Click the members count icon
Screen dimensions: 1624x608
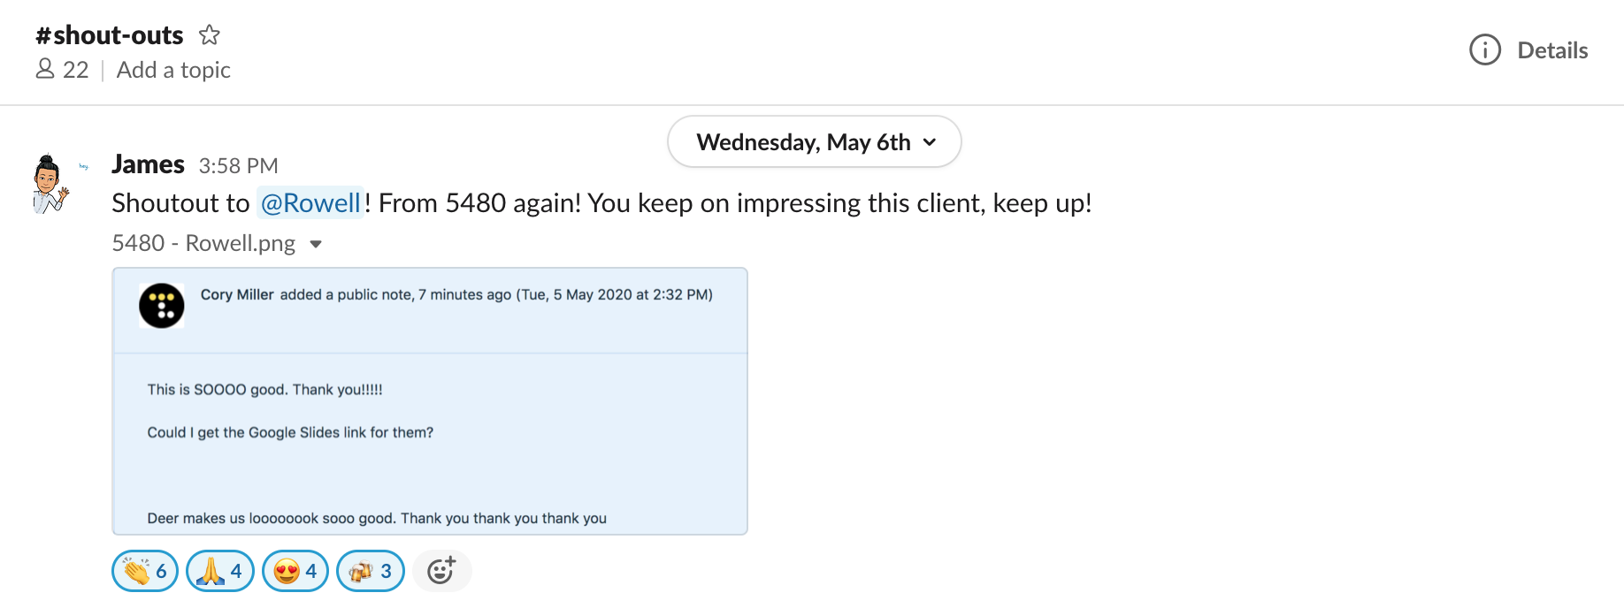point(45,69)
